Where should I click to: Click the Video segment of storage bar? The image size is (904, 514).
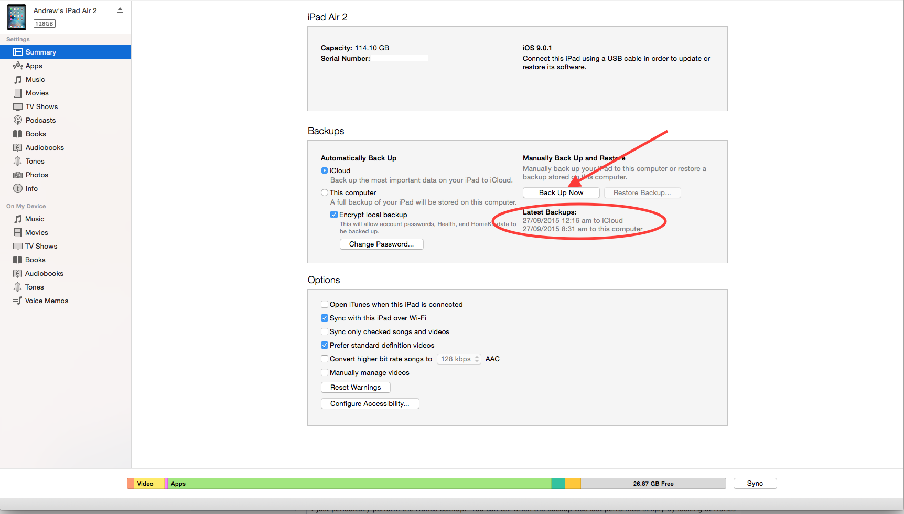[x=149, y=484]
